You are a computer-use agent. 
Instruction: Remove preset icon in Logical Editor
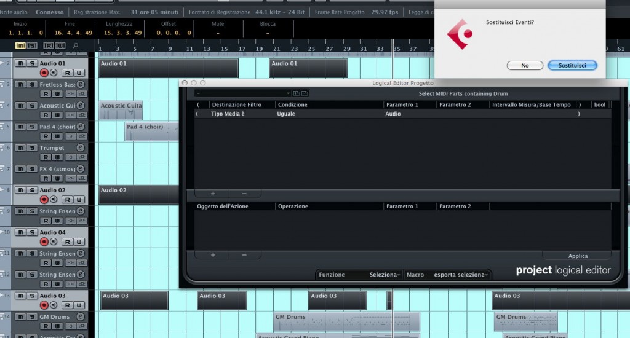coord(305,93)
